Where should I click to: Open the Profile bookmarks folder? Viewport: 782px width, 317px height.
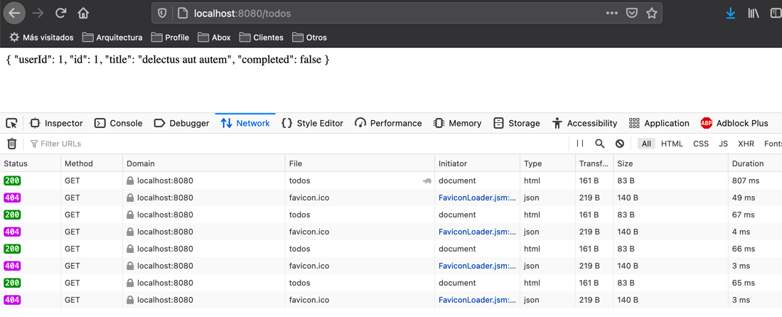170,38
